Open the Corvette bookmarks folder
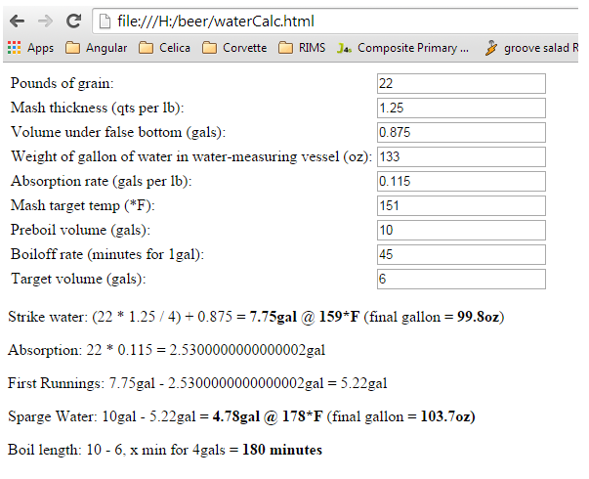Screen dimensions: 589x479 click(x=234, y=48)
